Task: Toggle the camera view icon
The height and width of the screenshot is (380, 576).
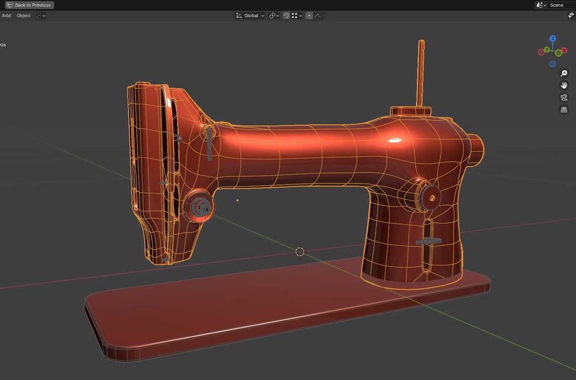Action: coord(564,98)
